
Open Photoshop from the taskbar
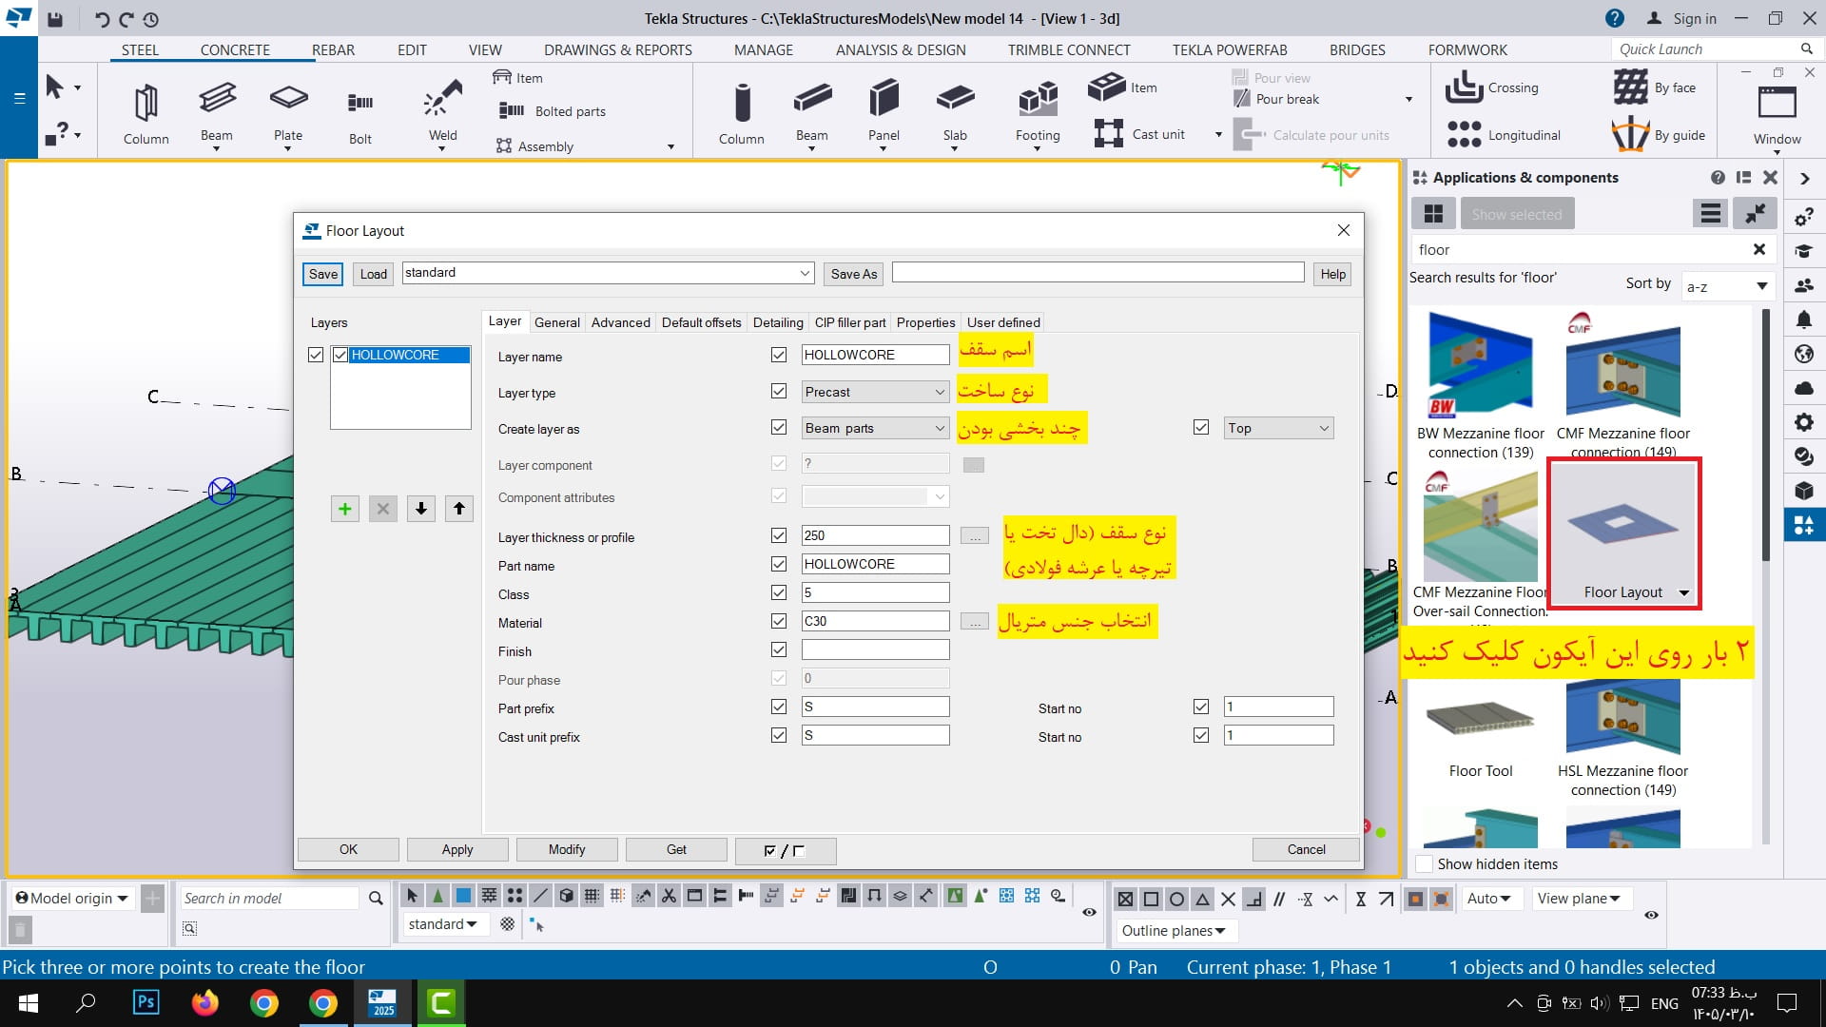(x=146, y=1003)
